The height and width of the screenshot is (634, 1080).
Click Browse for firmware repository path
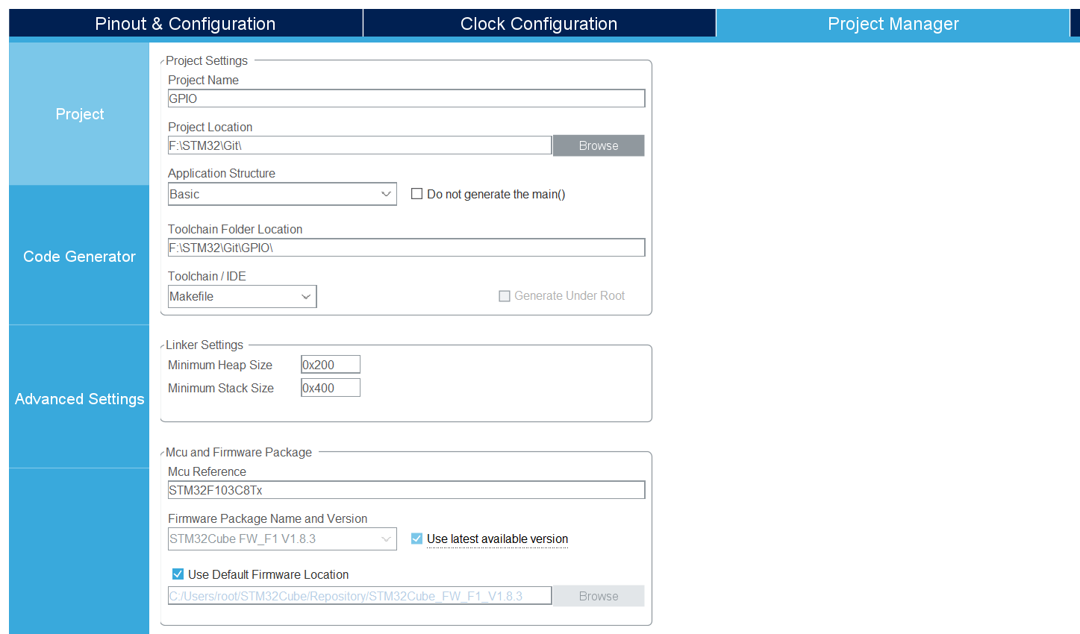(598, 596)
